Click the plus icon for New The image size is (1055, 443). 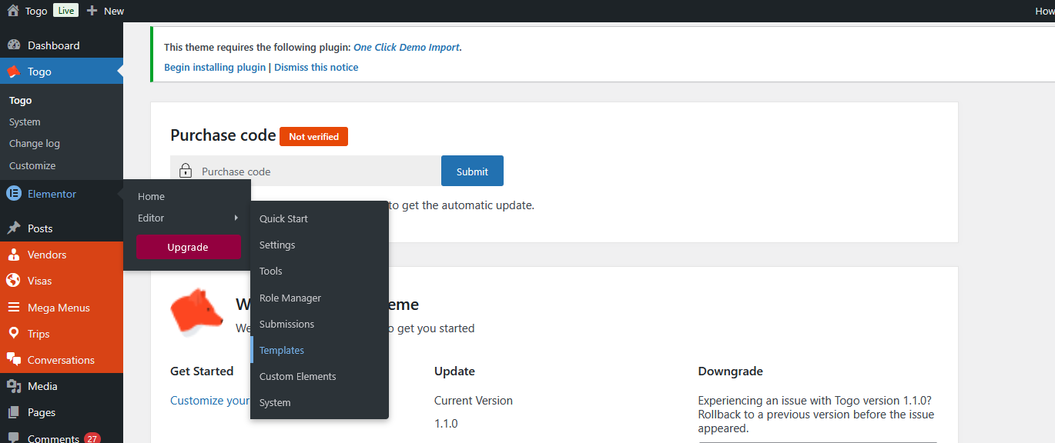coord(92,11)
